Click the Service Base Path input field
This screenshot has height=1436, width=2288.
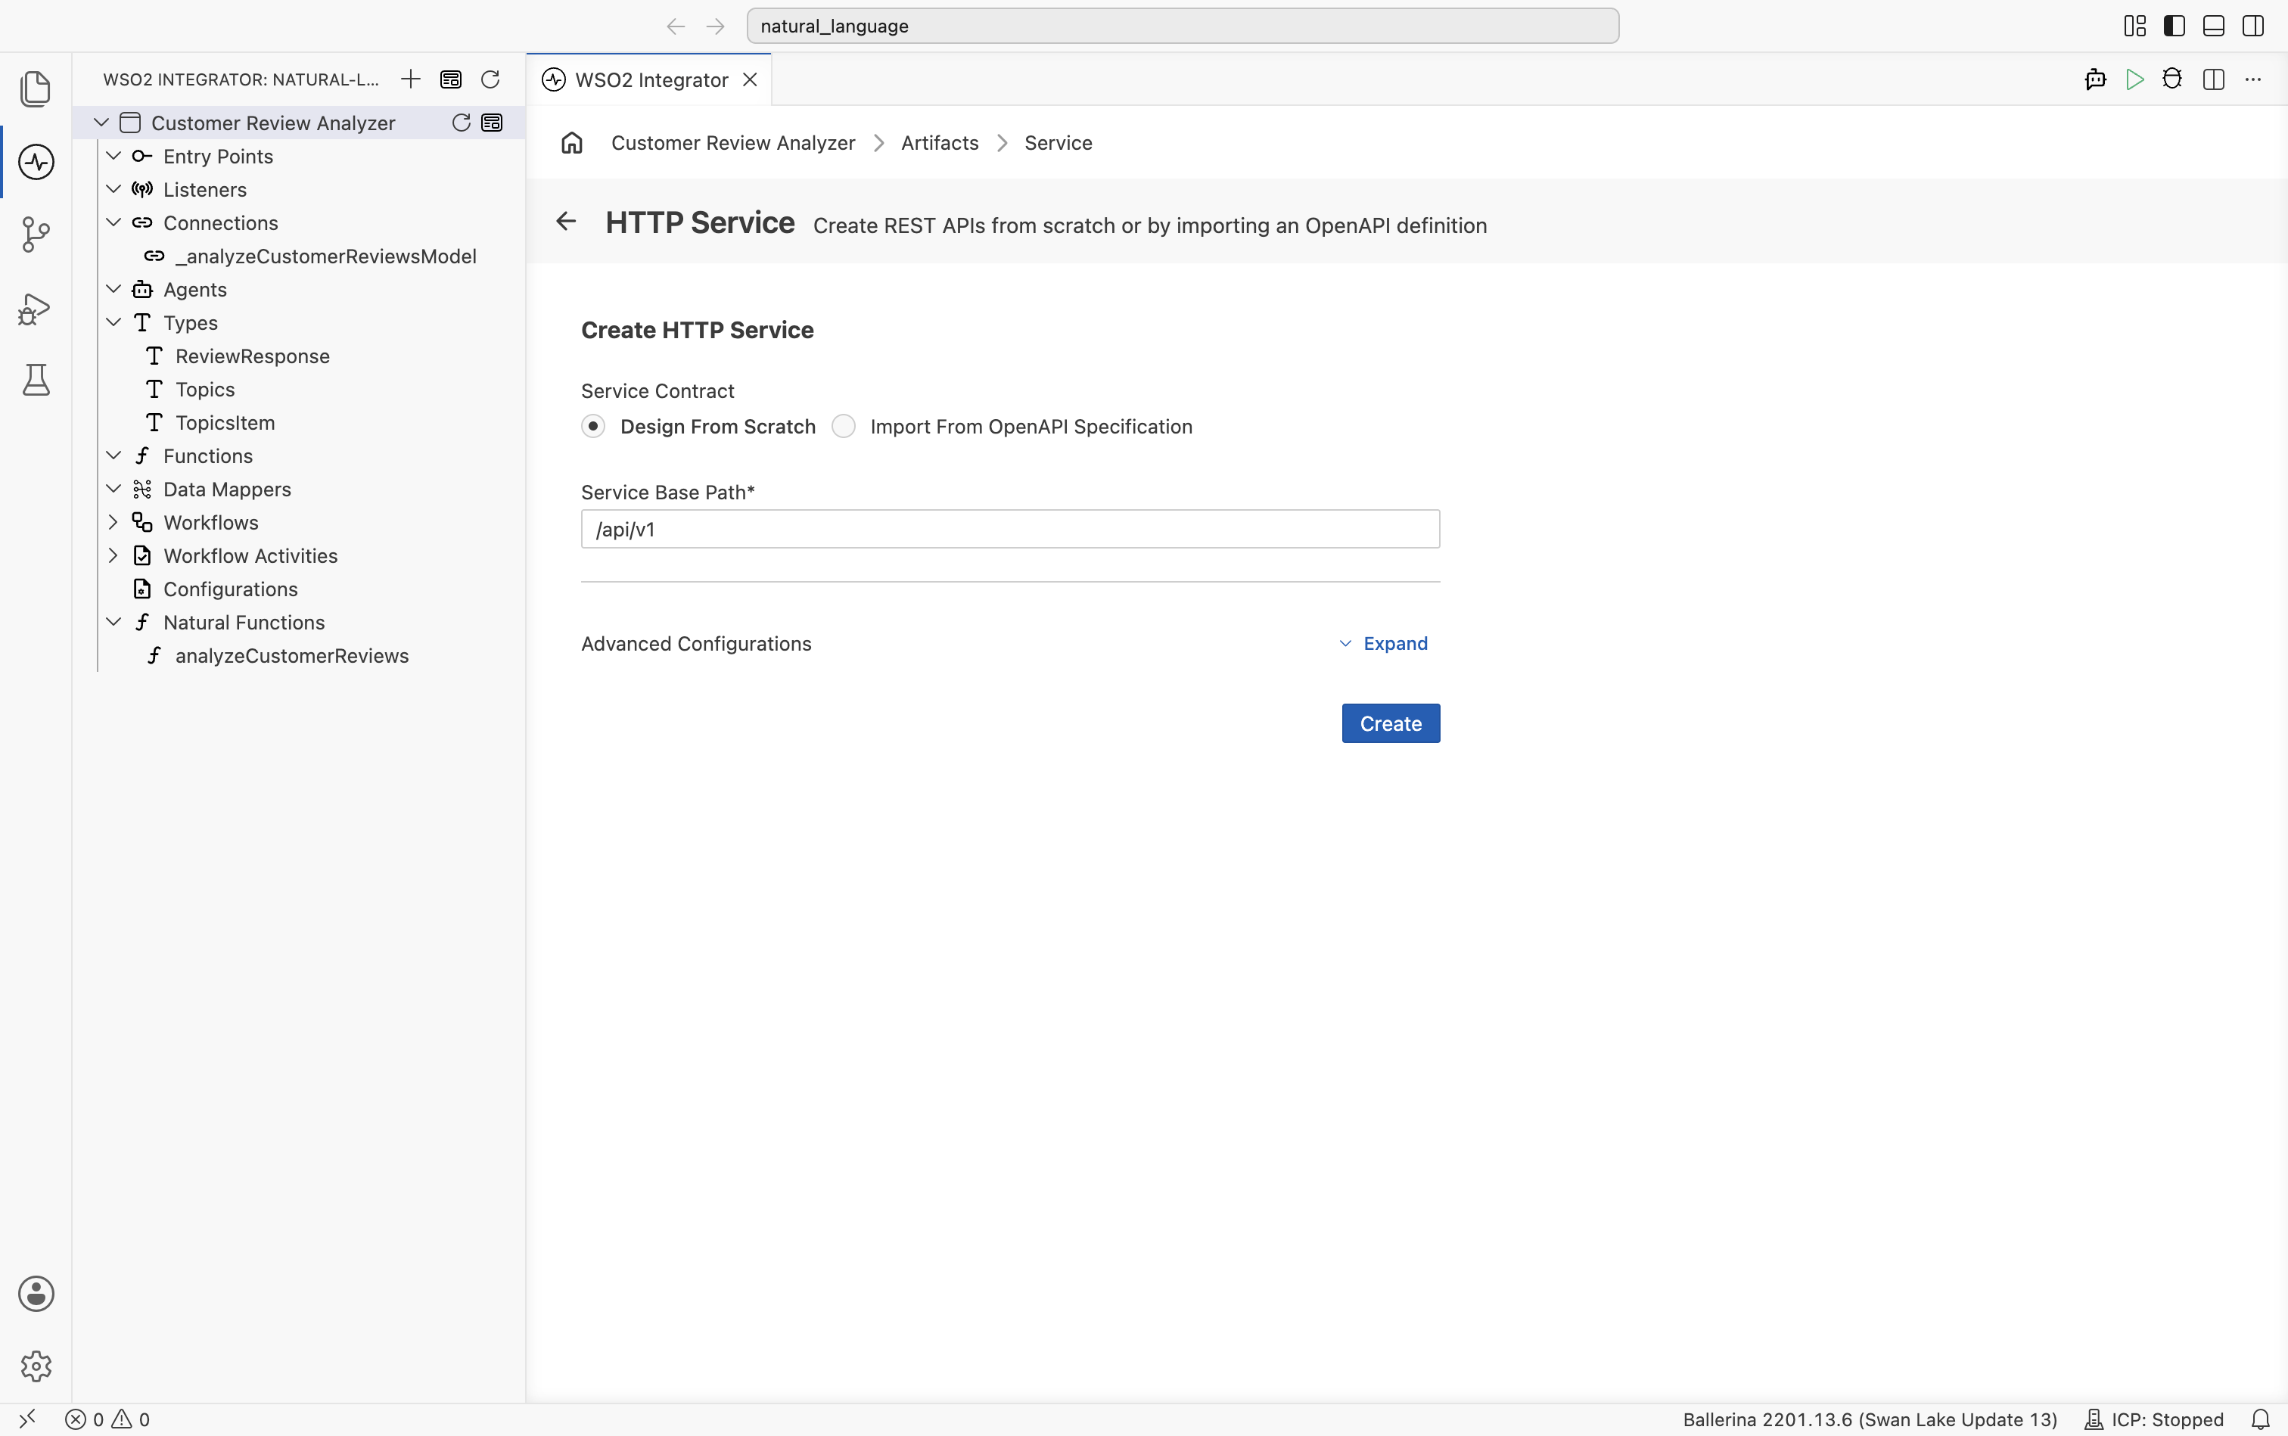pos(1009,529)
